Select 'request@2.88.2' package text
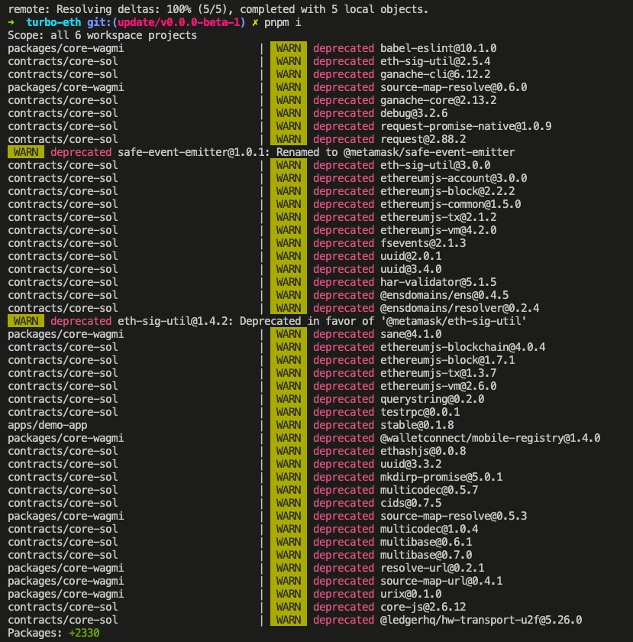Viewport: 633px width, 642px height. tap(423, 139)
